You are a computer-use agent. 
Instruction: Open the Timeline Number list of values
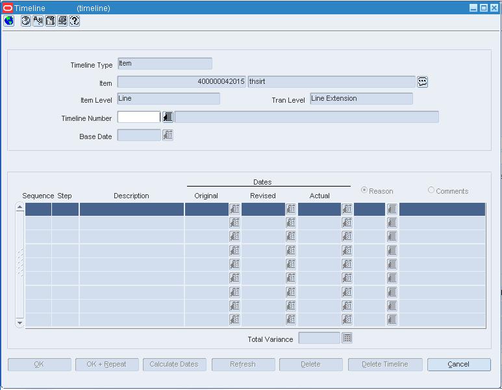(168, 117)
